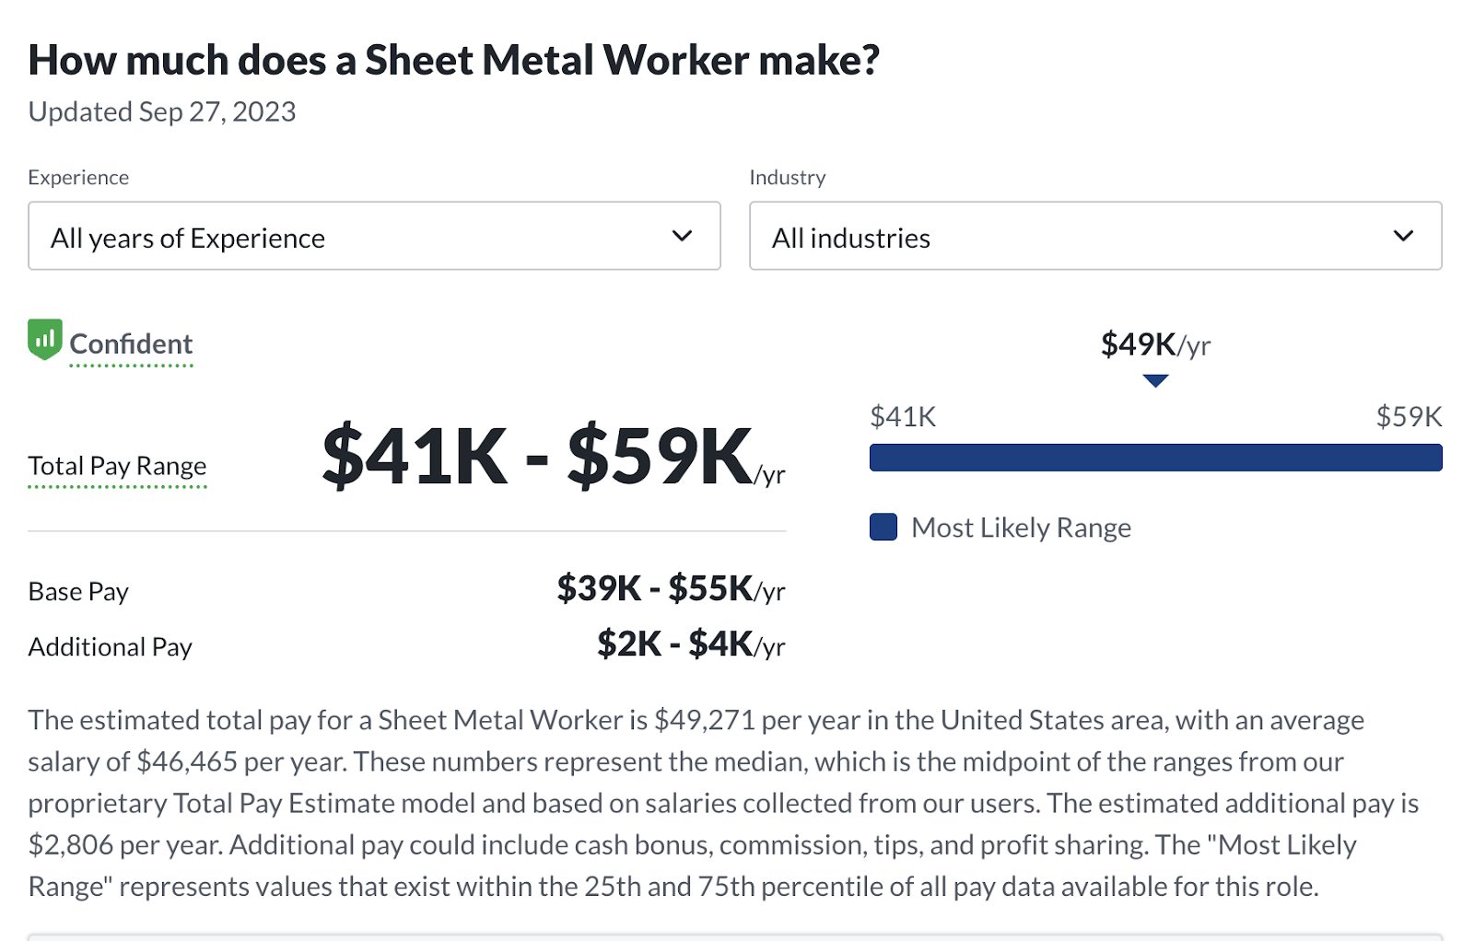Click the Most Likely Range legend square
This screenshot has height=941, width=1474.
tap(883, 528)
